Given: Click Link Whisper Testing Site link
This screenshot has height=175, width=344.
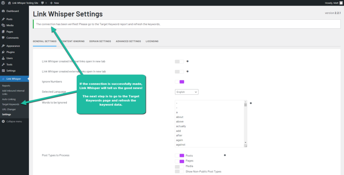Looking at the screenshot, I should click(25, 3).
